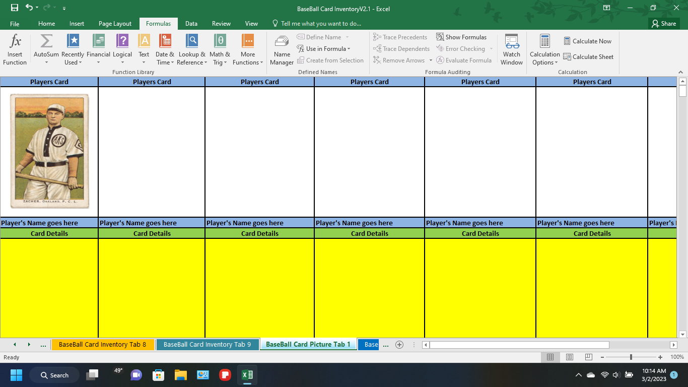The height and width of the screenshot is (387, 688).
Task: Click Show Formulas
Action: [x=461, y=37]
